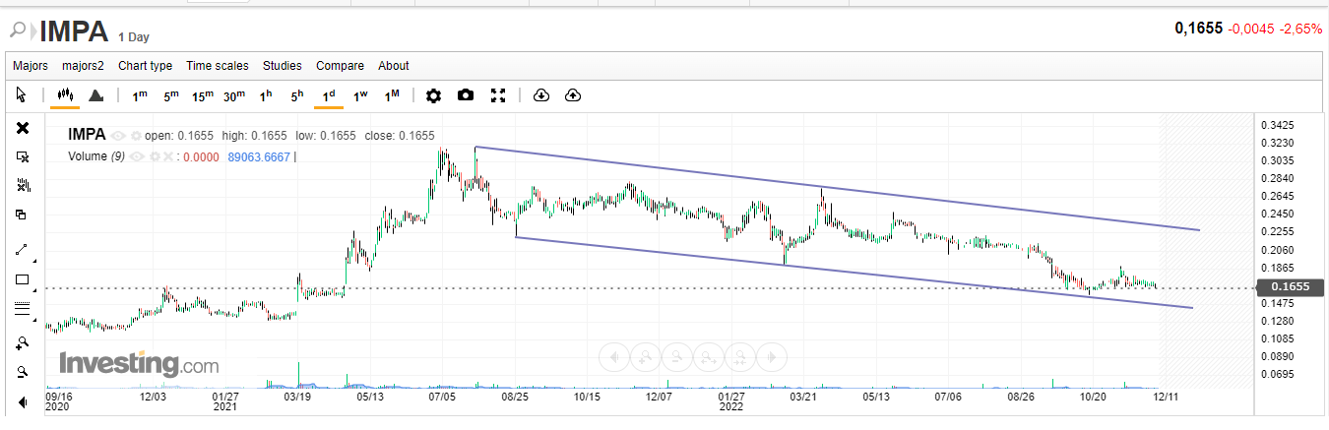
Task: Collapse the left drawing sidebar arrow
Action: [23, 401]
